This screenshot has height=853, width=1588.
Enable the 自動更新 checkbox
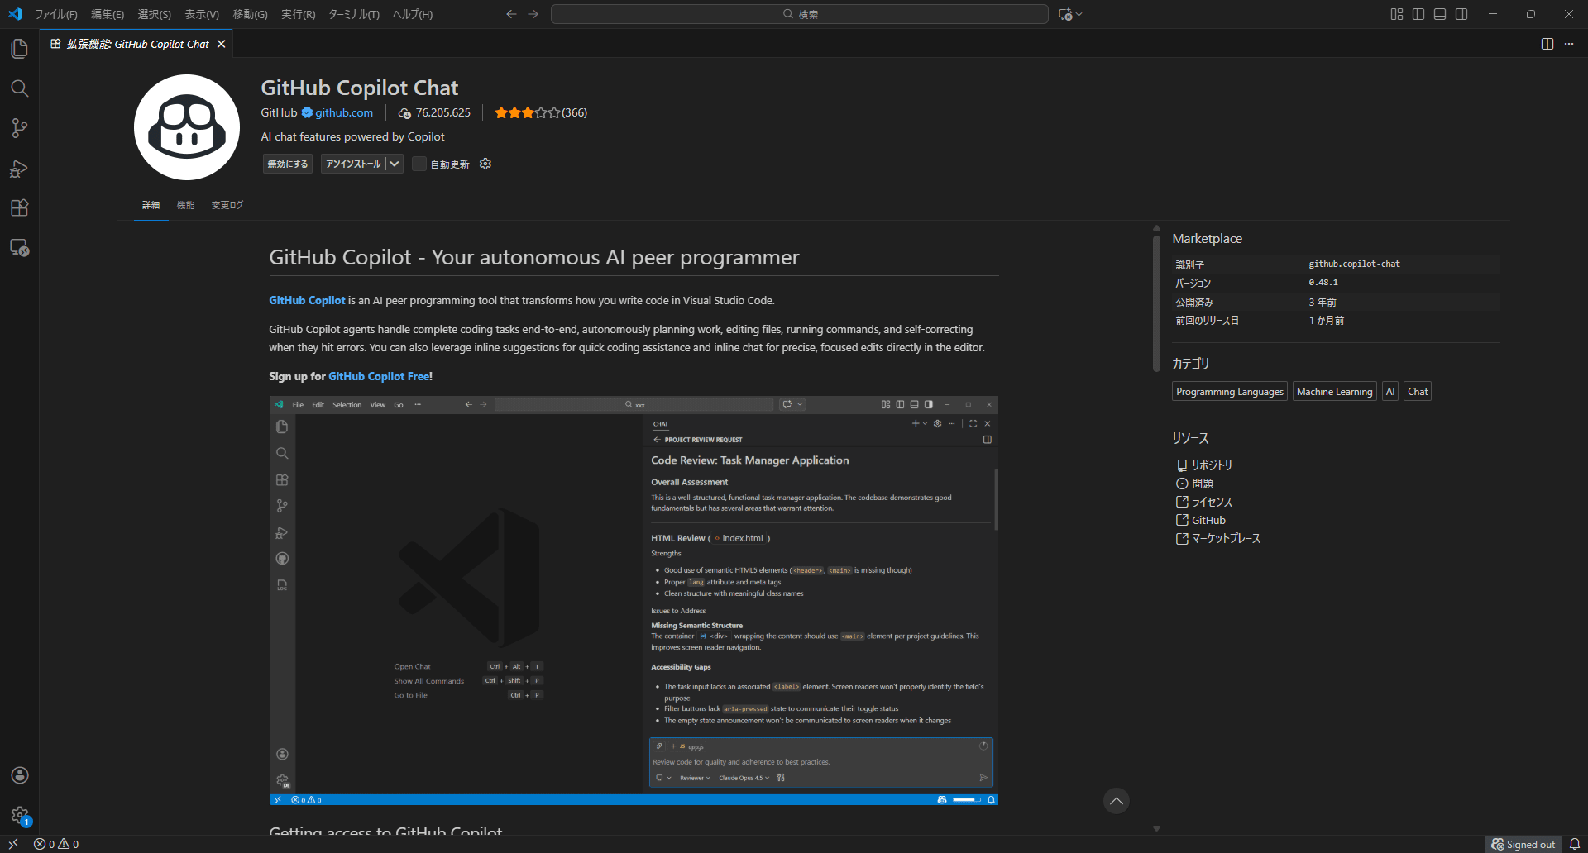tap(419, 164)
